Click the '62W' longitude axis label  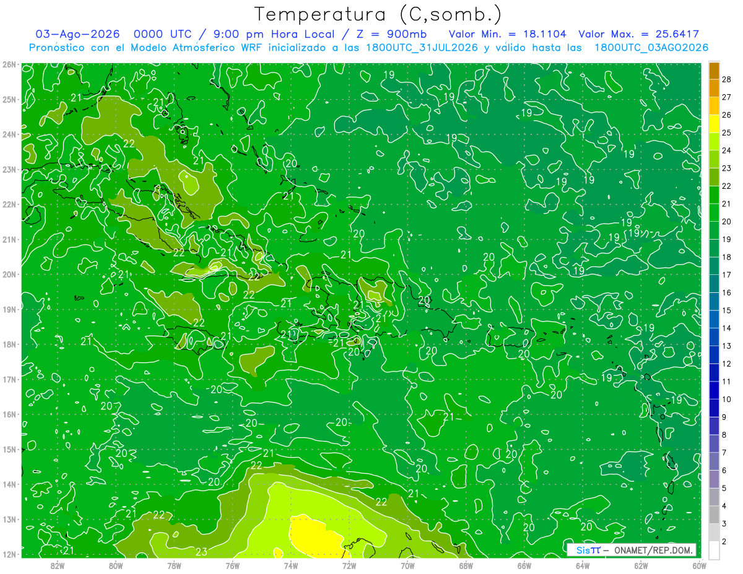641,565
